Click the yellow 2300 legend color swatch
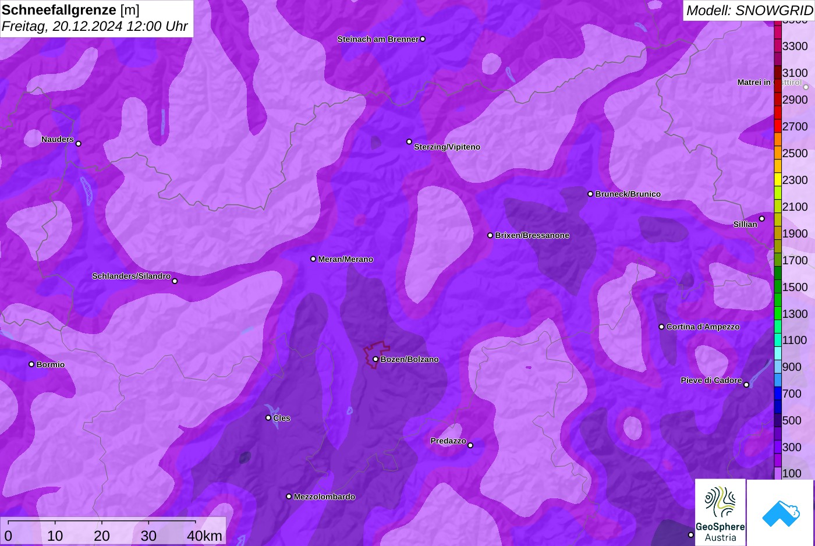815x546 pixels. (x=778, y=180)
